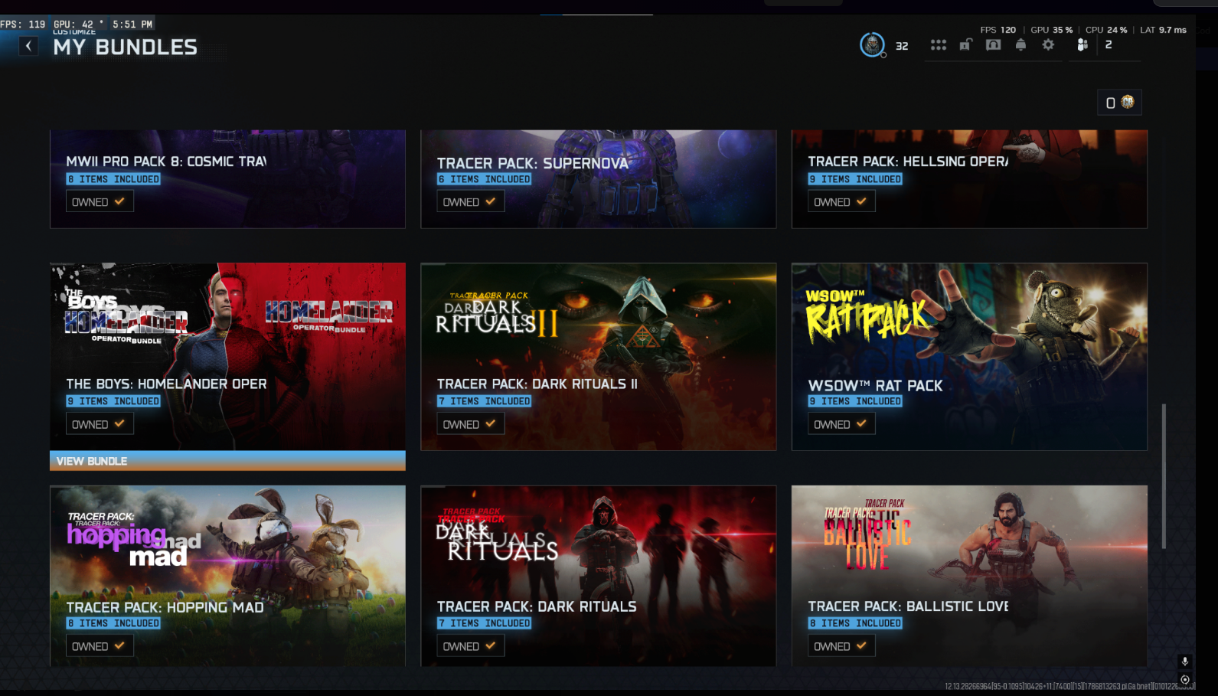Open the grid menu icon in the top bar
This screenshot has height=696, width=1218.
[938, 45]
